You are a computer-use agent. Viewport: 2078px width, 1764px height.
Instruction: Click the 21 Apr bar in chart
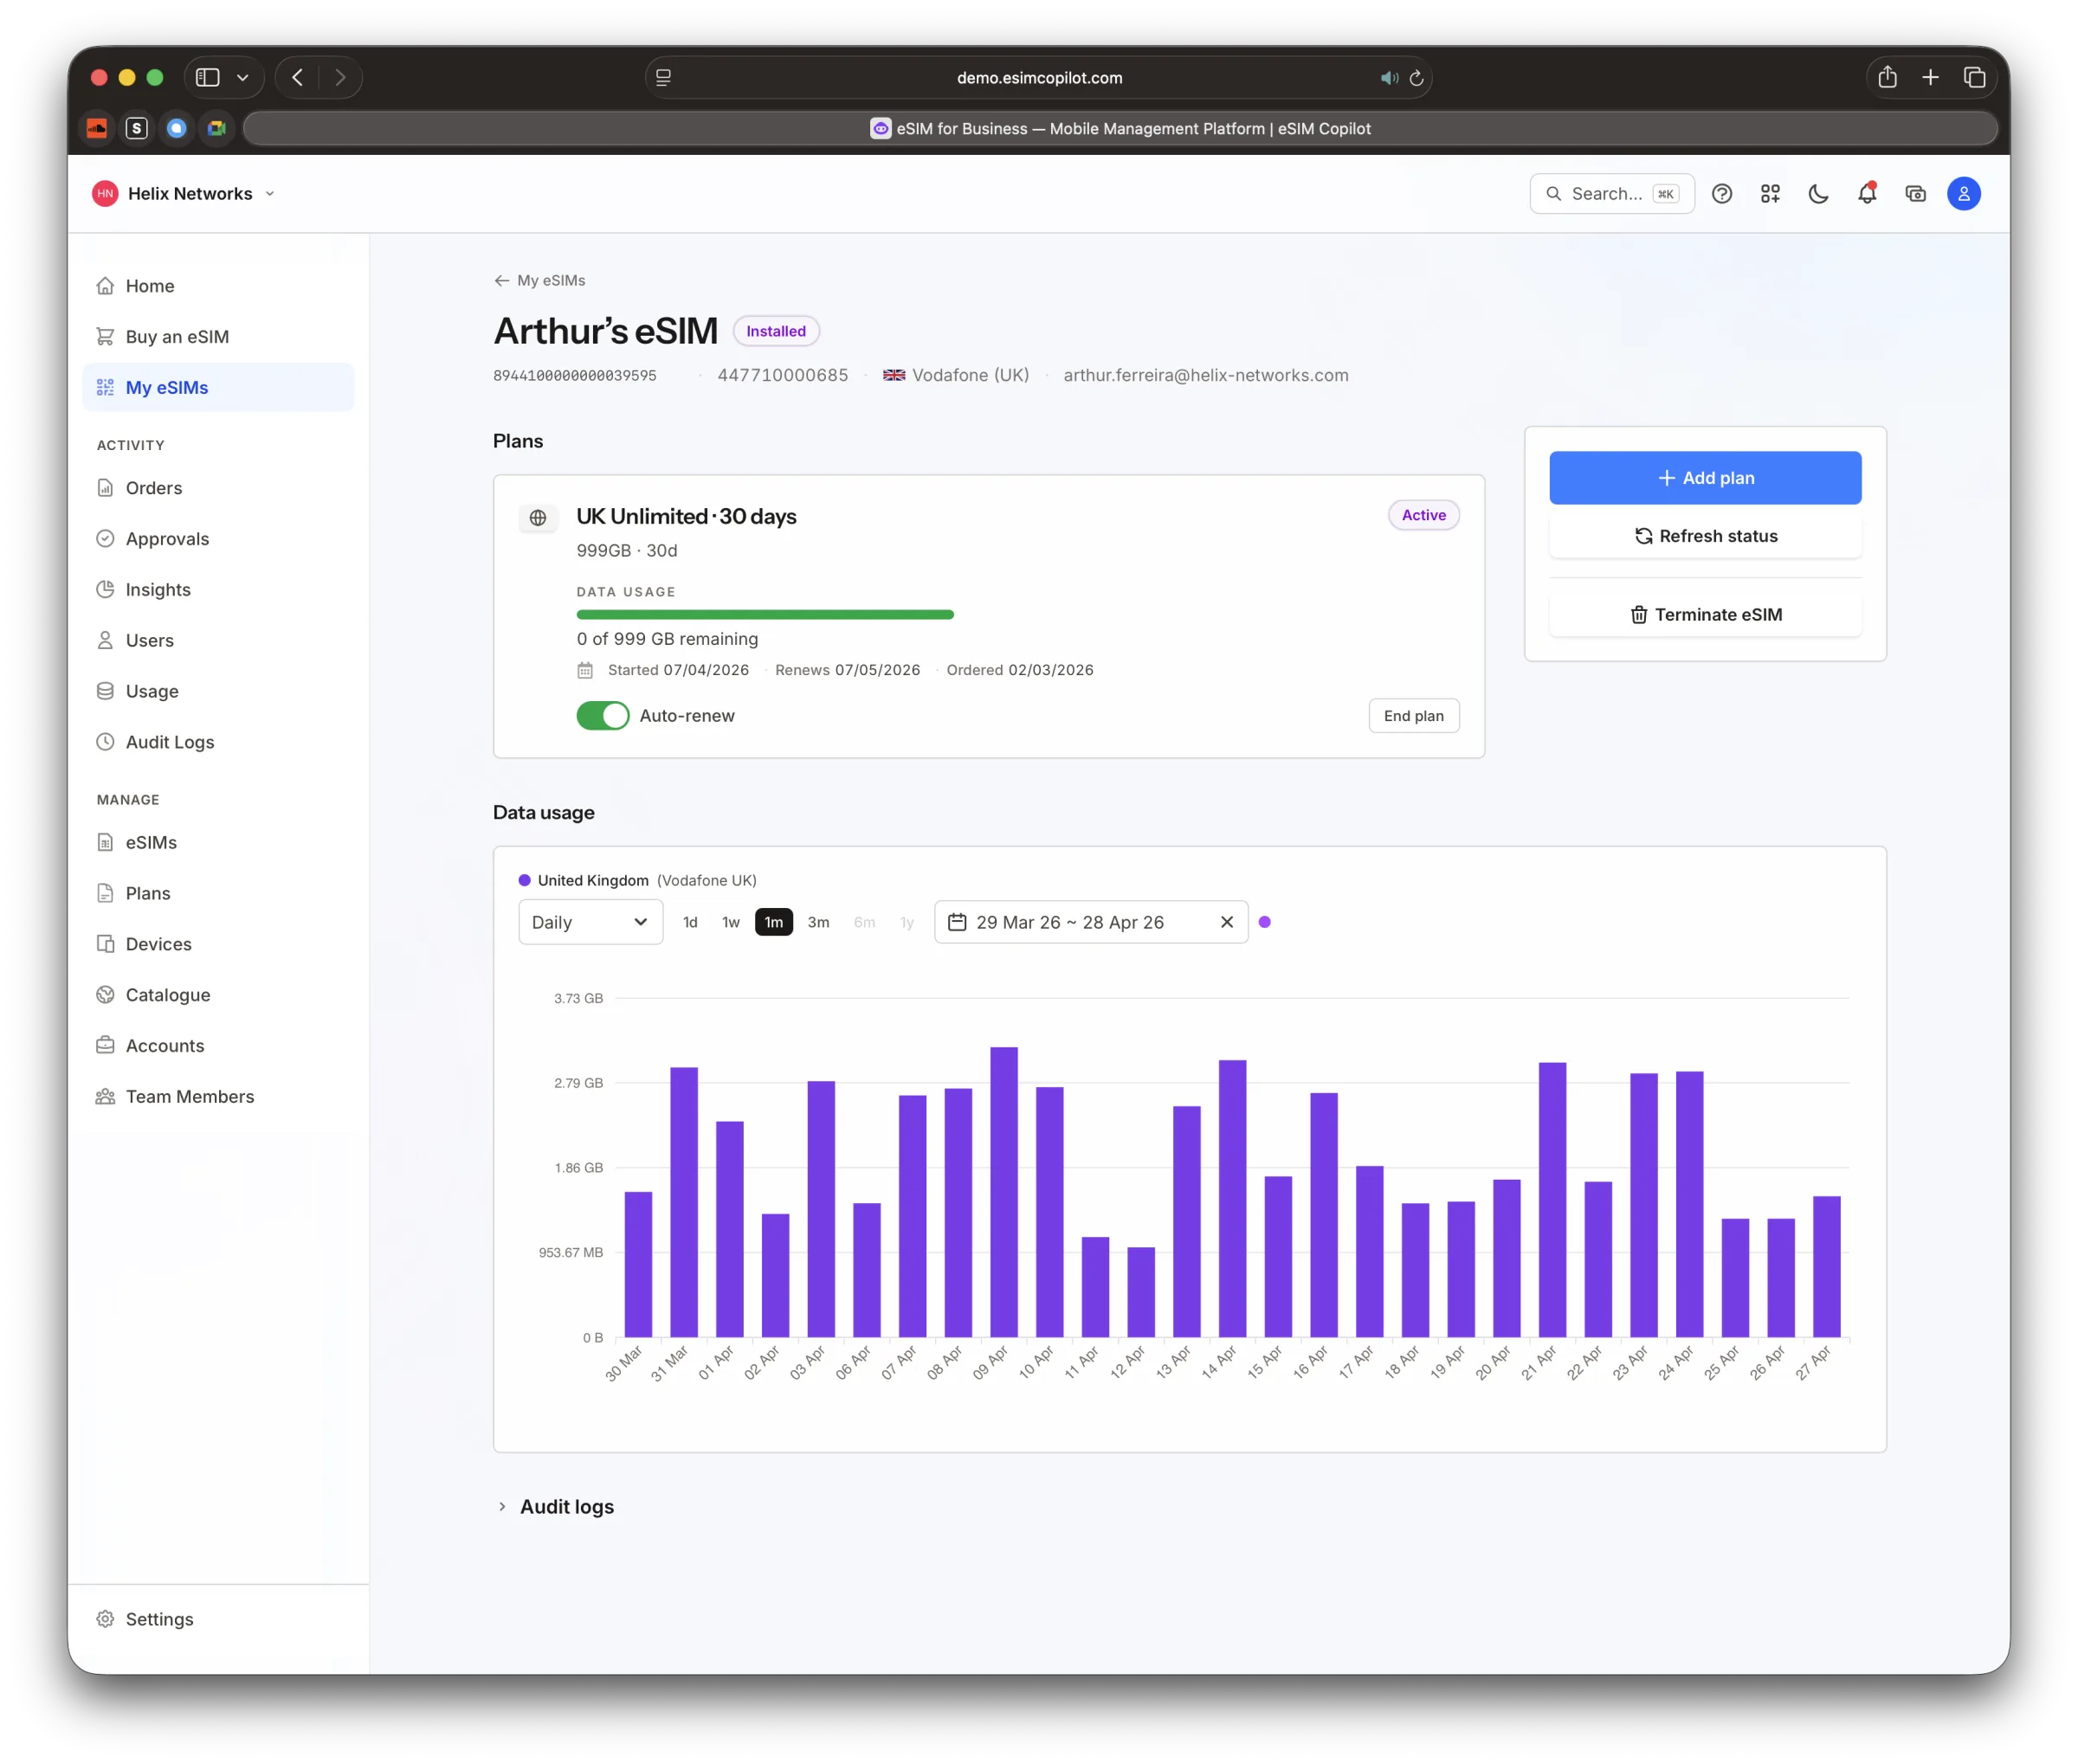[x=1552, y=1200]
